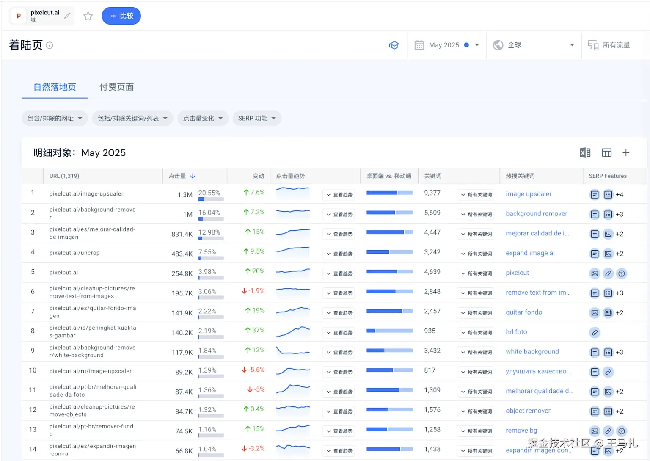Open the info icon next to 着陆页
This screenshot has width=650, height=461.
tap(50, 45)
